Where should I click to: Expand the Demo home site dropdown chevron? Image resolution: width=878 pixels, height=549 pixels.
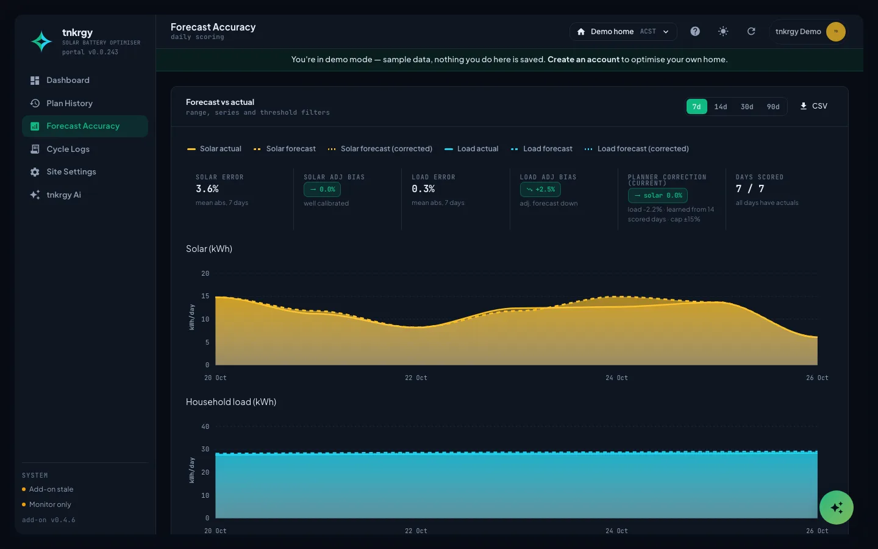point(666,32)
